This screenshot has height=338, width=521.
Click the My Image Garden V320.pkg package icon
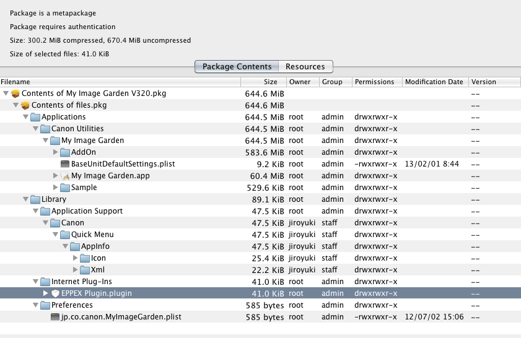pyautogui.click(x=15, y=93)
